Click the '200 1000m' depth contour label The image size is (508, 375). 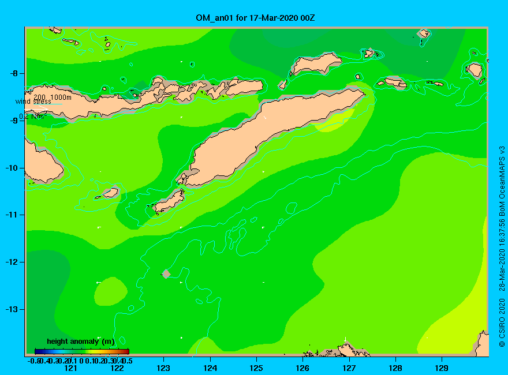(53, 97)
